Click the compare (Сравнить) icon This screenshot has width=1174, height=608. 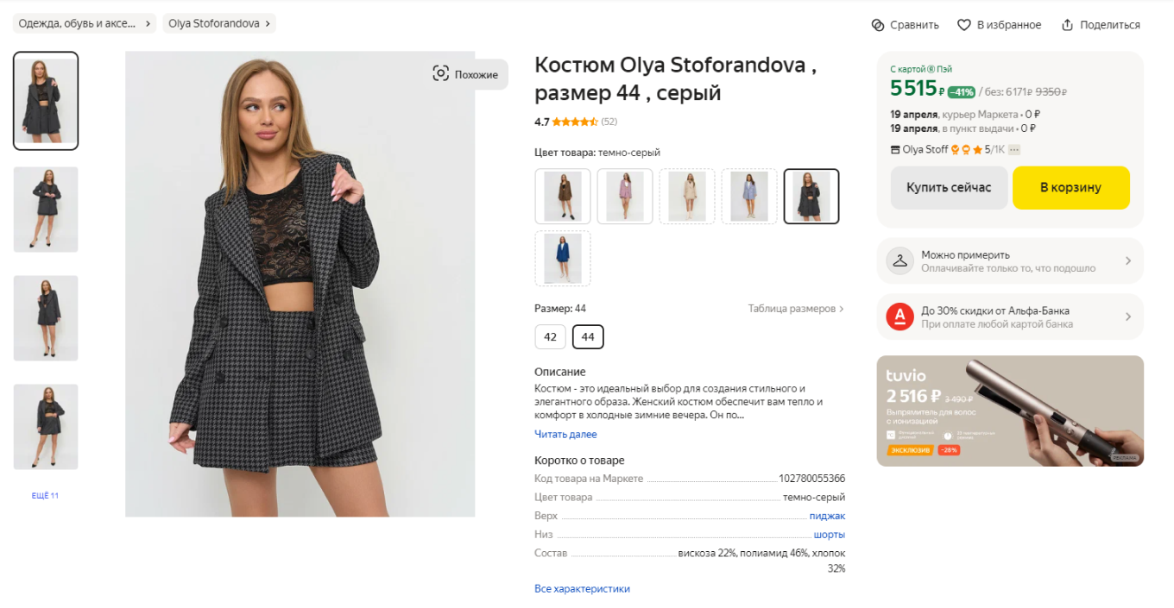pyautogui.click(x=878, y=25)
